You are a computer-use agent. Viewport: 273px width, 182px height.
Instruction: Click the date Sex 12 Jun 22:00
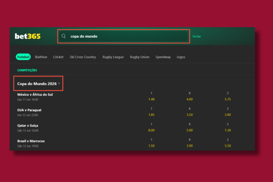28,115
